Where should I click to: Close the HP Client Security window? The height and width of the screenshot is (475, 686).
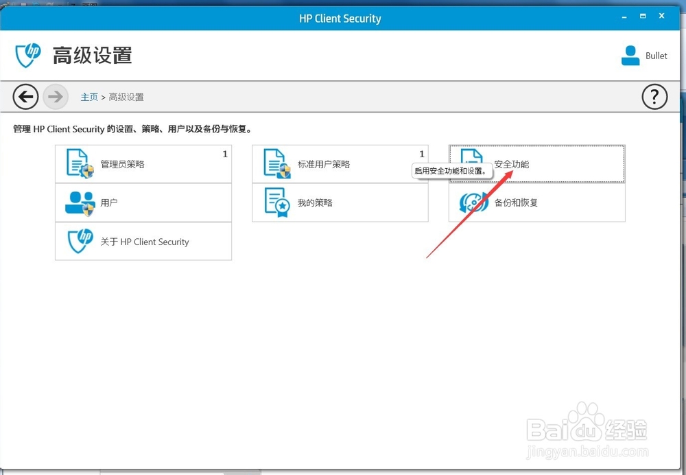661,16
